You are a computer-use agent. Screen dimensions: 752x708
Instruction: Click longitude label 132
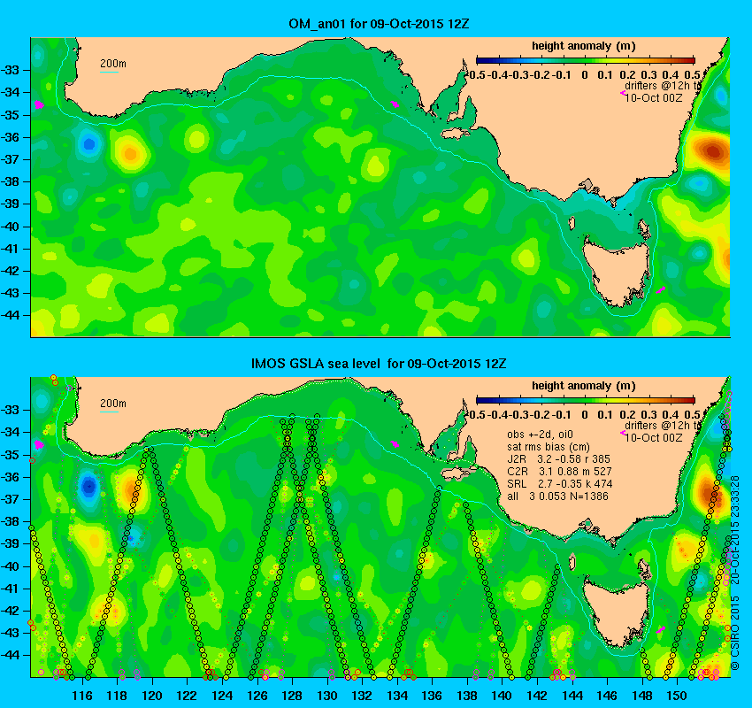click(362, 695)
